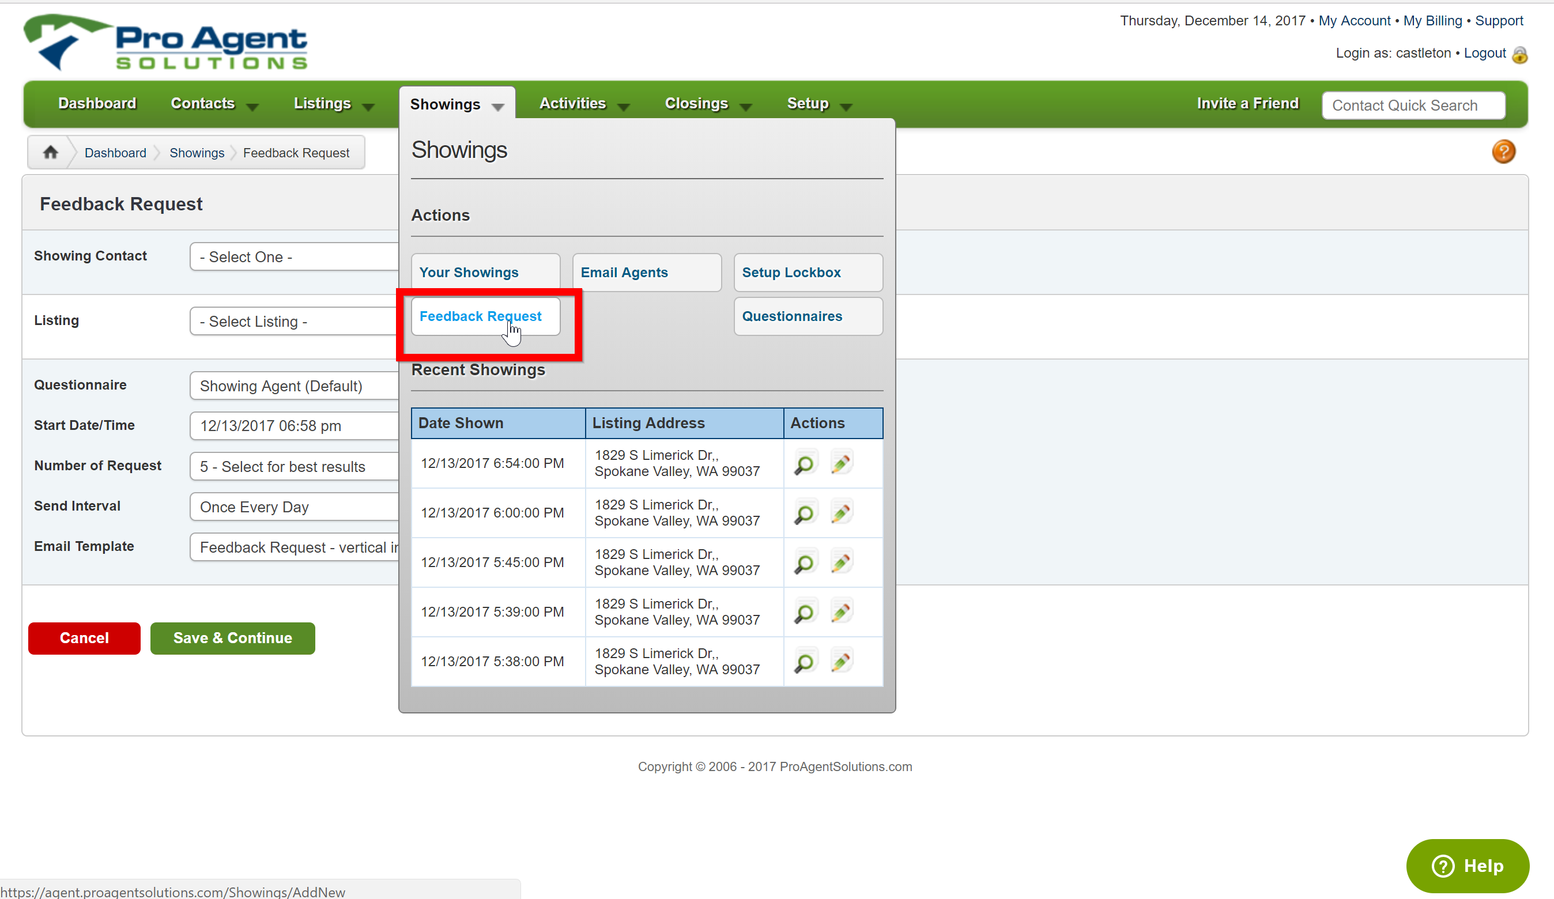Open Invite a Friend link
The width and height of the screenshot is (1554, 899).
1247,104
